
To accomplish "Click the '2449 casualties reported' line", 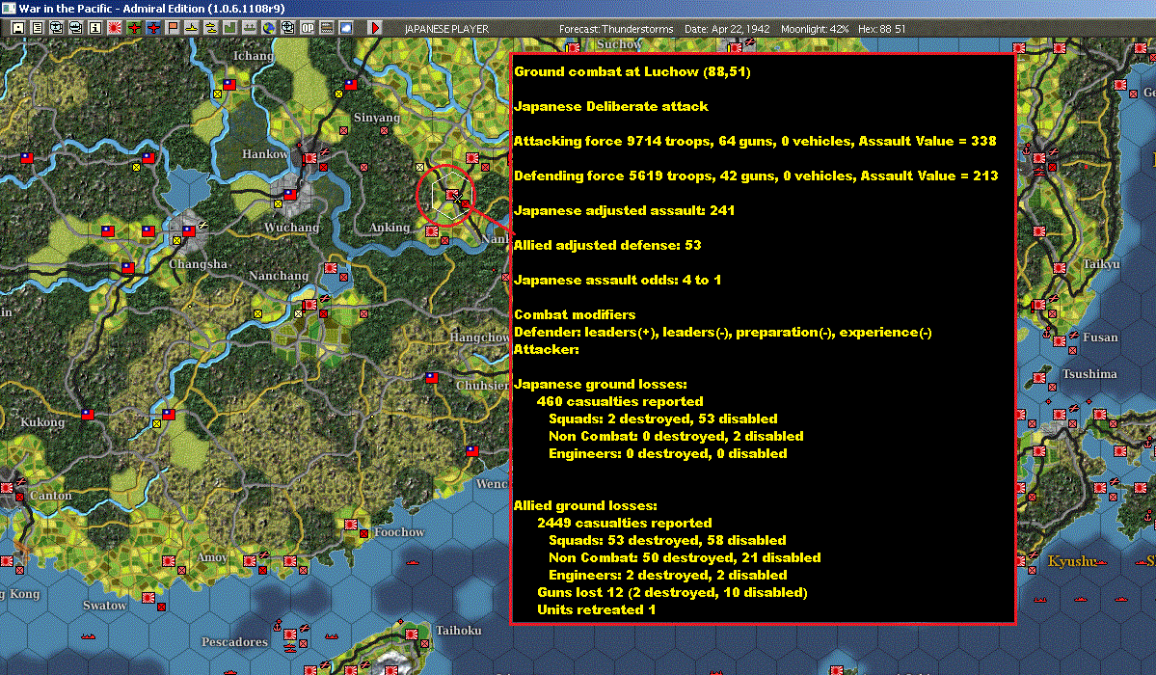I will tap(625, 523).
